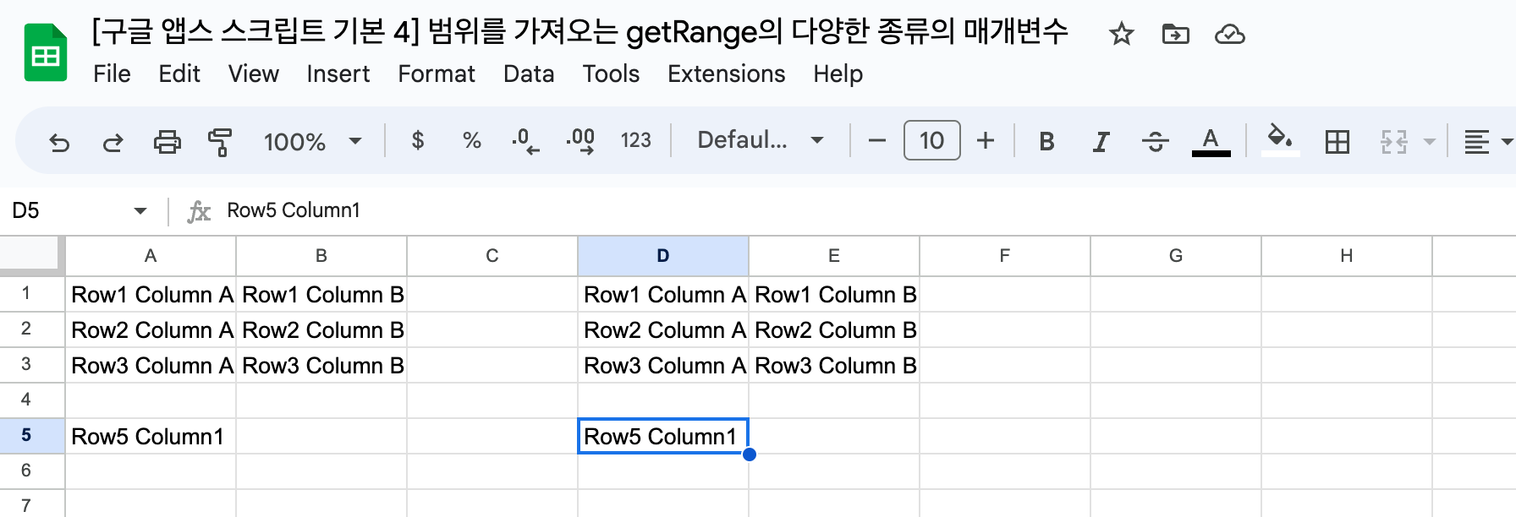Image resolution: width=1516 pixels, height=517 pixels.
Task: Format as currency with dollar icon
Action: click(x=417, y=140)
